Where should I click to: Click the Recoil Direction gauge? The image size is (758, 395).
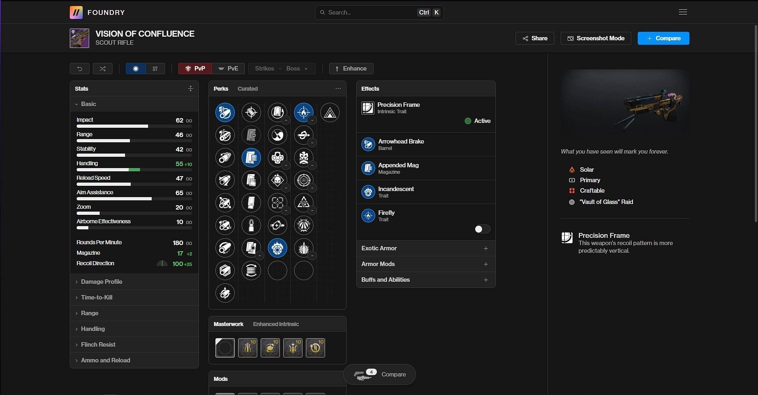[x=162, y=264]
